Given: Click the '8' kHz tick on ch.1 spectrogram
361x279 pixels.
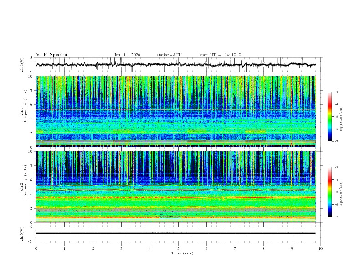Looking at the screenshot, I should click(x=32, y=90).
